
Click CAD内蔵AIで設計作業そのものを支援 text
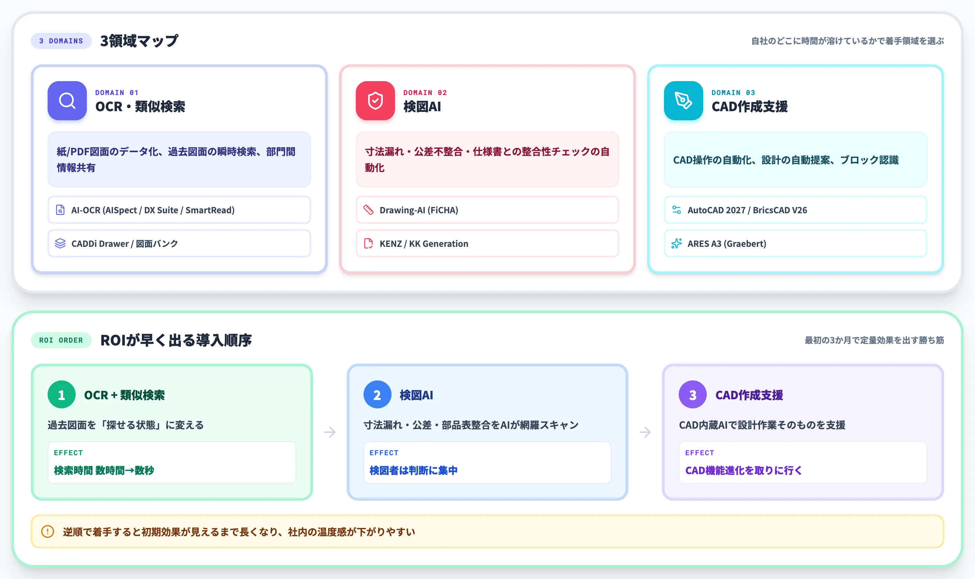pyautogui.click(x=762, y=425)
